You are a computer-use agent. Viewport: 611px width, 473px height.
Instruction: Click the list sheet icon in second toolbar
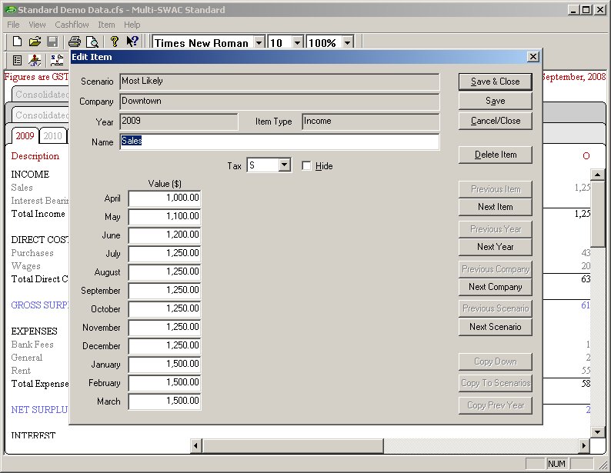pyautogui.click(x=17, y=60)
